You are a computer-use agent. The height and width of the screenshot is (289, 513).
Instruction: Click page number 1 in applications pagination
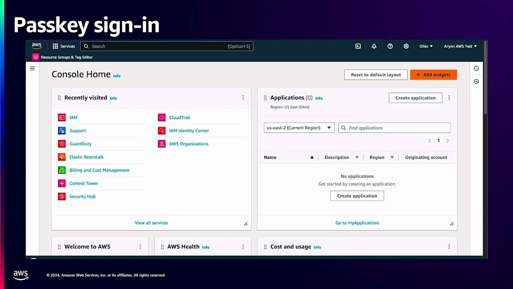click(x=439, y=140)
